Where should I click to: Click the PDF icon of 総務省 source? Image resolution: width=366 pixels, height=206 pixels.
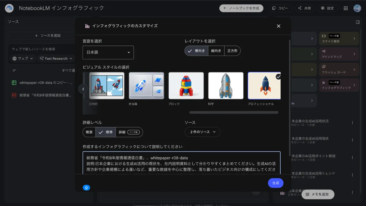pyautogui.click(x=14, y=95)
